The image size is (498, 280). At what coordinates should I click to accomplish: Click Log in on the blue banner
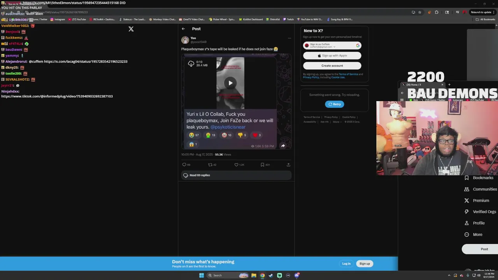pyautogui.click(x=346, y=264)
